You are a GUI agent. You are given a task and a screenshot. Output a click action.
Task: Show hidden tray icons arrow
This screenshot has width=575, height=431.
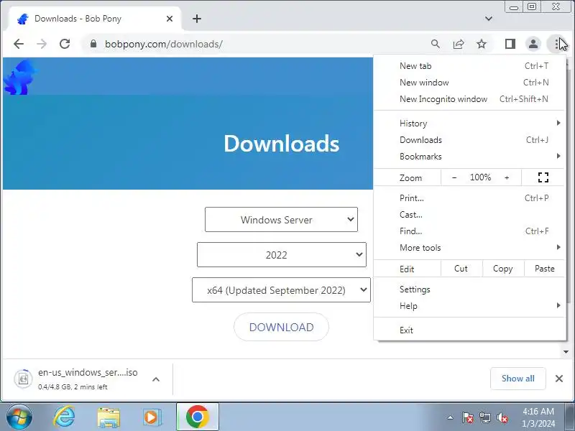click(x=451, y=417)
